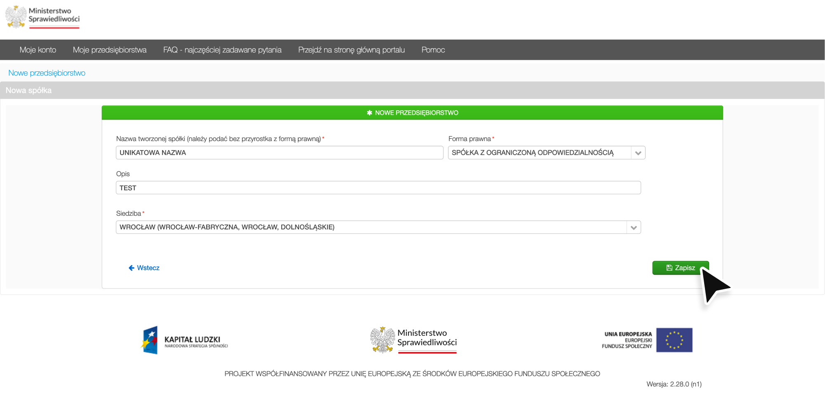This screenshot has width=825, height=406.
Task: Click the European Union flag logo
Action: coord(674,340)
